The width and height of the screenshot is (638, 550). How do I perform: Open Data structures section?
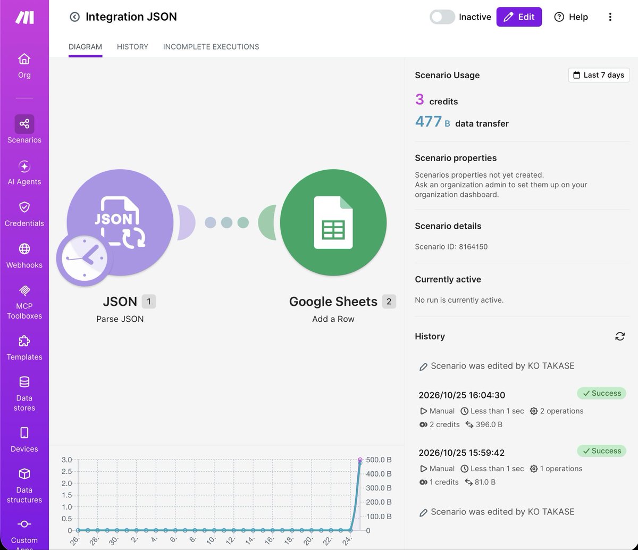(x=24, y=486)
